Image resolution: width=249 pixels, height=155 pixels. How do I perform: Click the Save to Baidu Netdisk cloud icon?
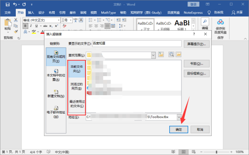point(220,22)
